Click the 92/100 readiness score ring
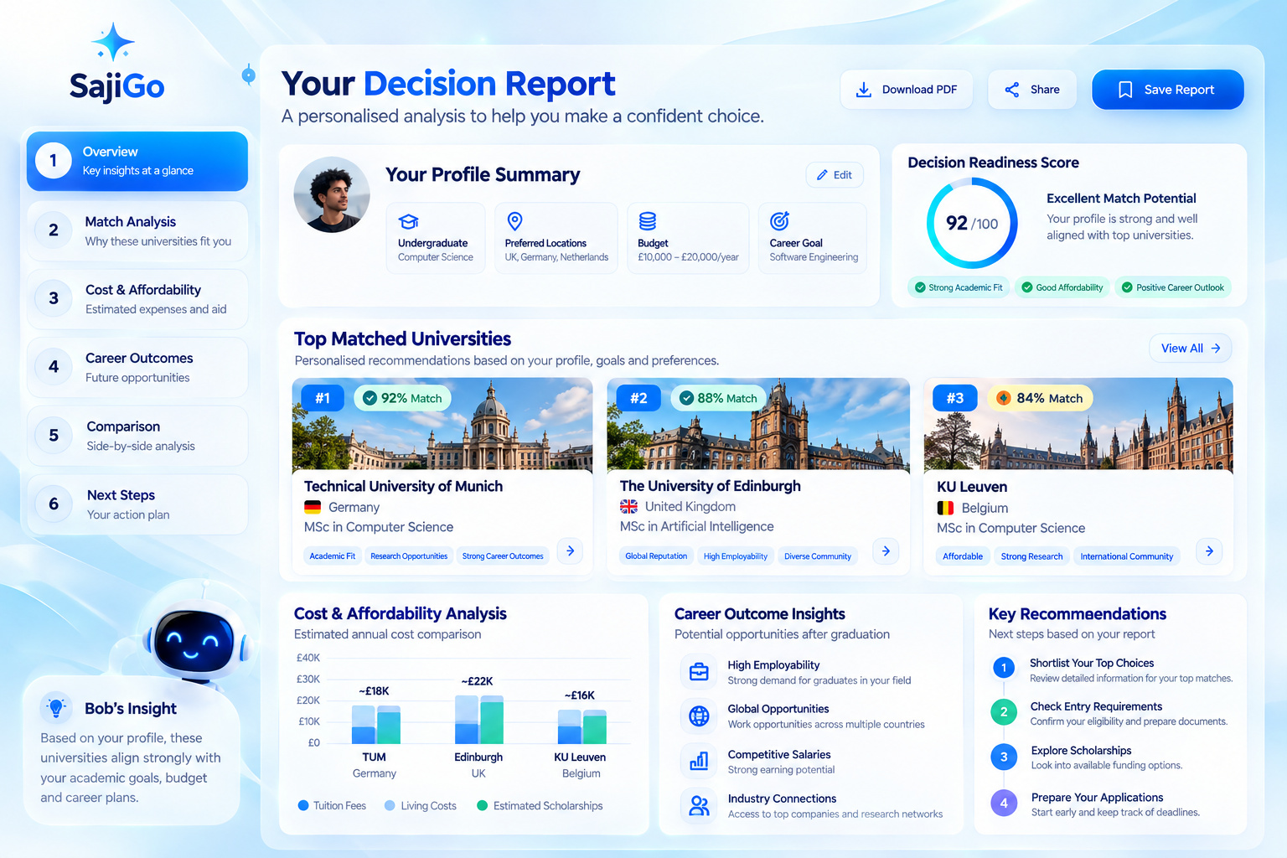 [x=972, y=223]
